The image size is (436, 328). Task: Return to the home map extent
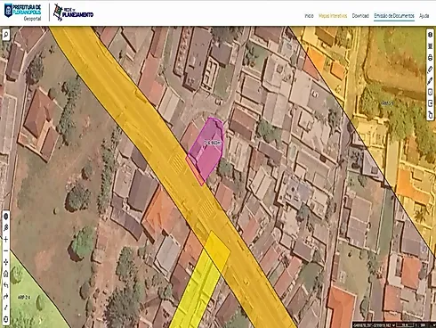tap(5, 274)
